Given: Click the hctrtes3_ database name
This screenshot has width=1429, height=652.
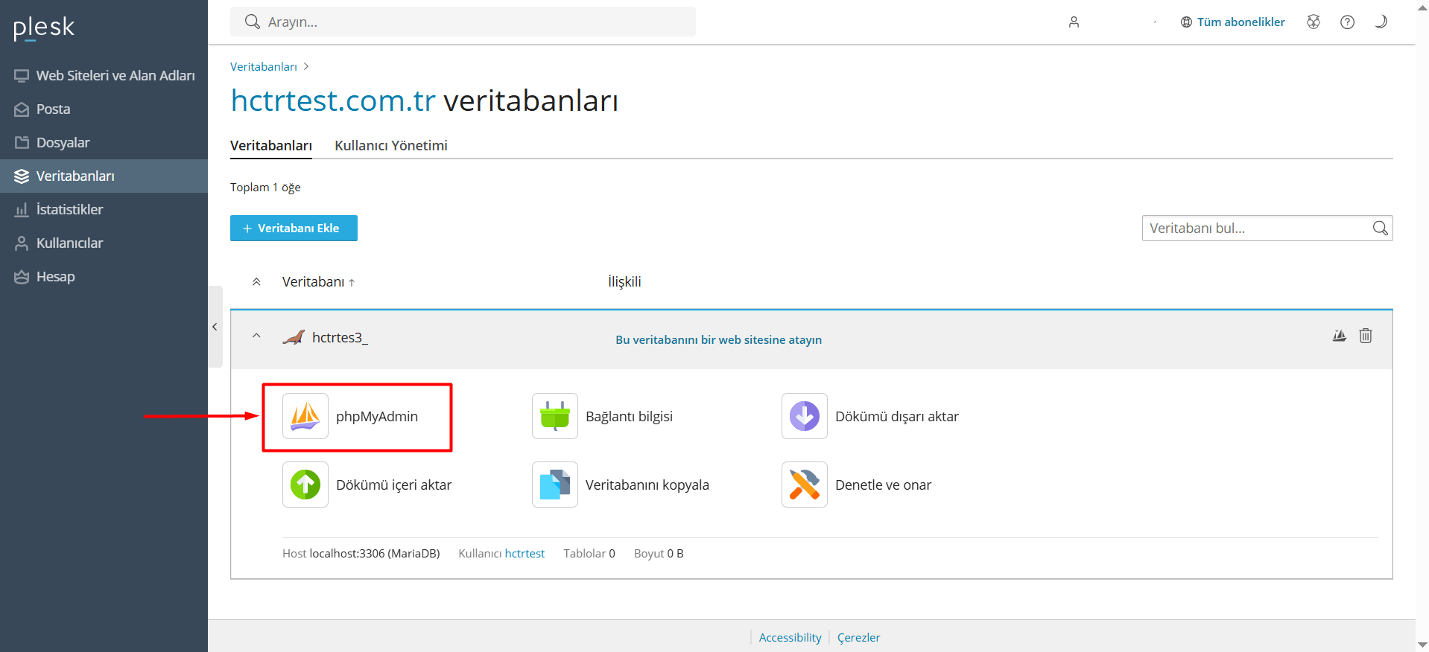Looking at the screenshot, I should (x=340, y=337).
